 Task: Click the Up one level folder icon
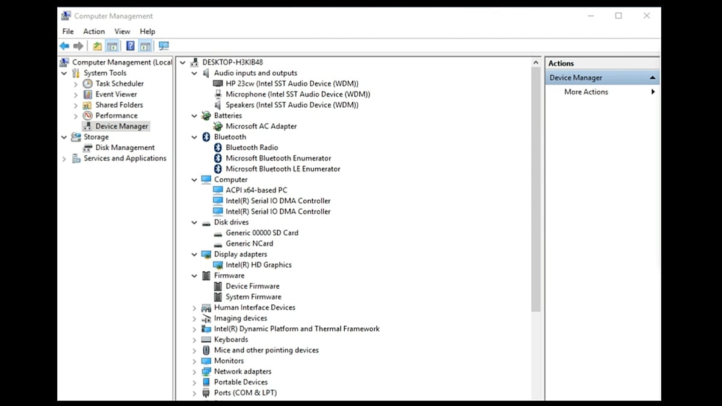(97, 46)
